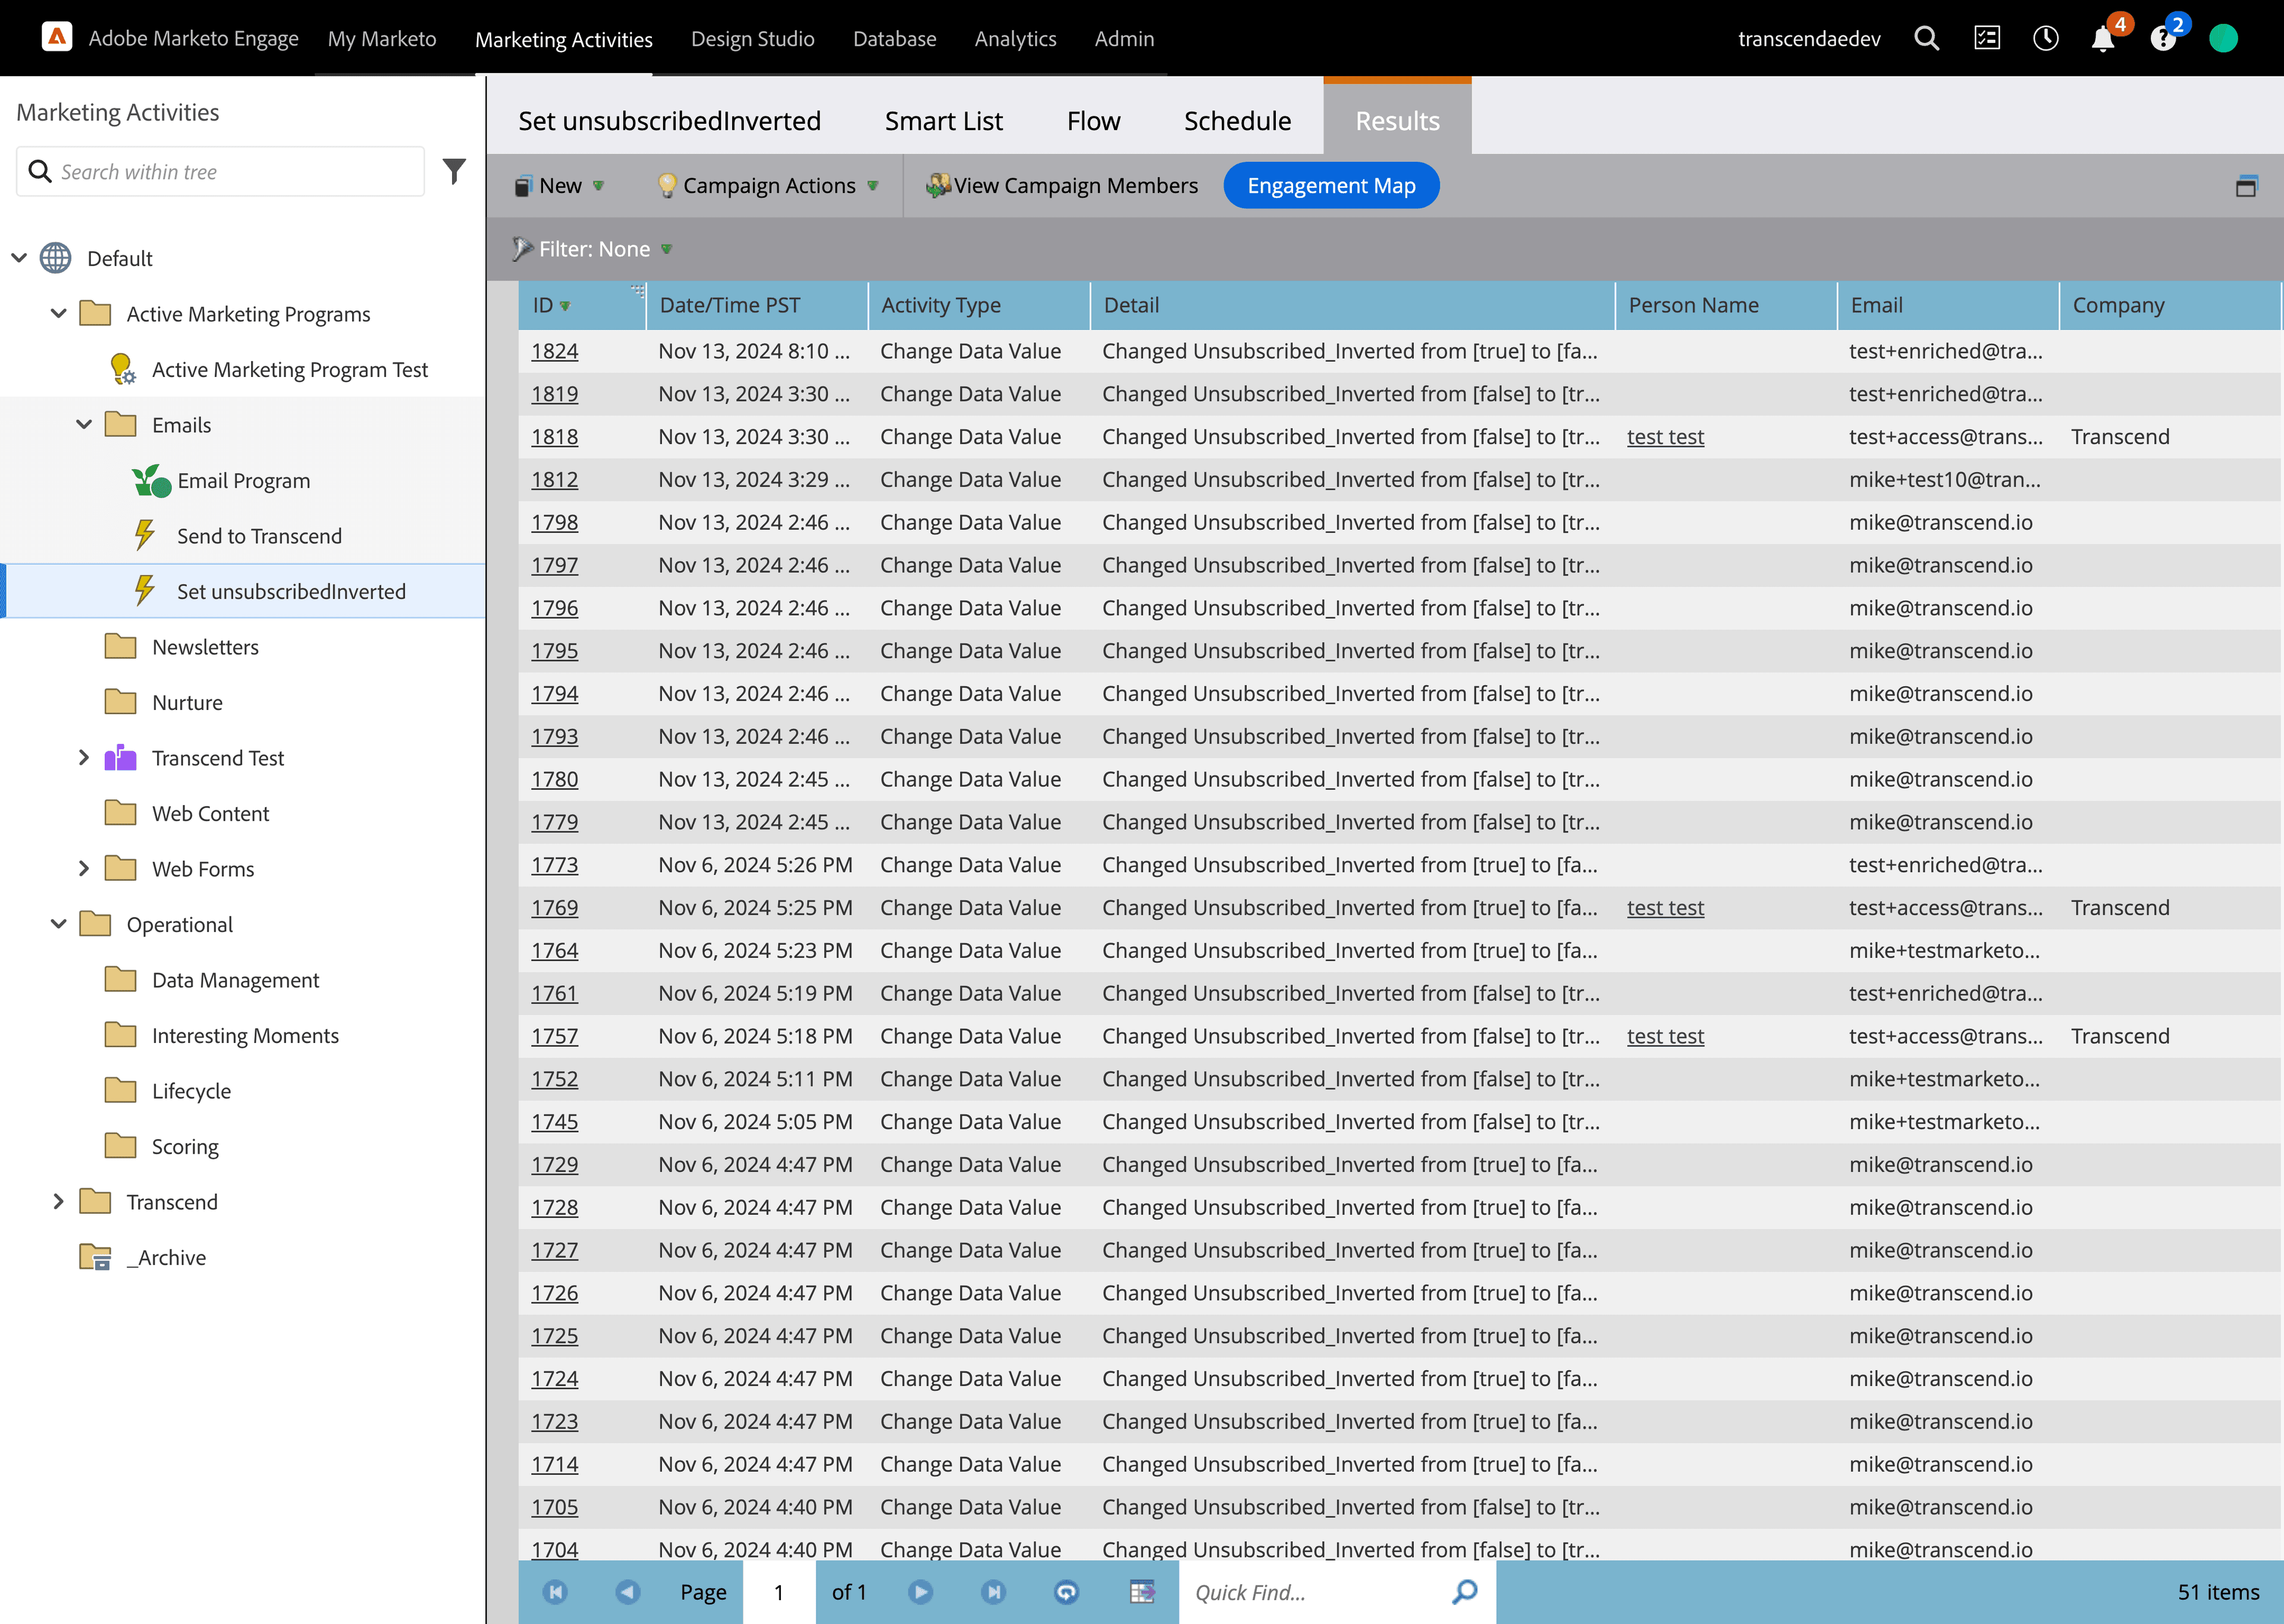The height and width of the screenshot is (1624, 2284).
Task: Open the Design Studio menu
Action: (752, 39)
